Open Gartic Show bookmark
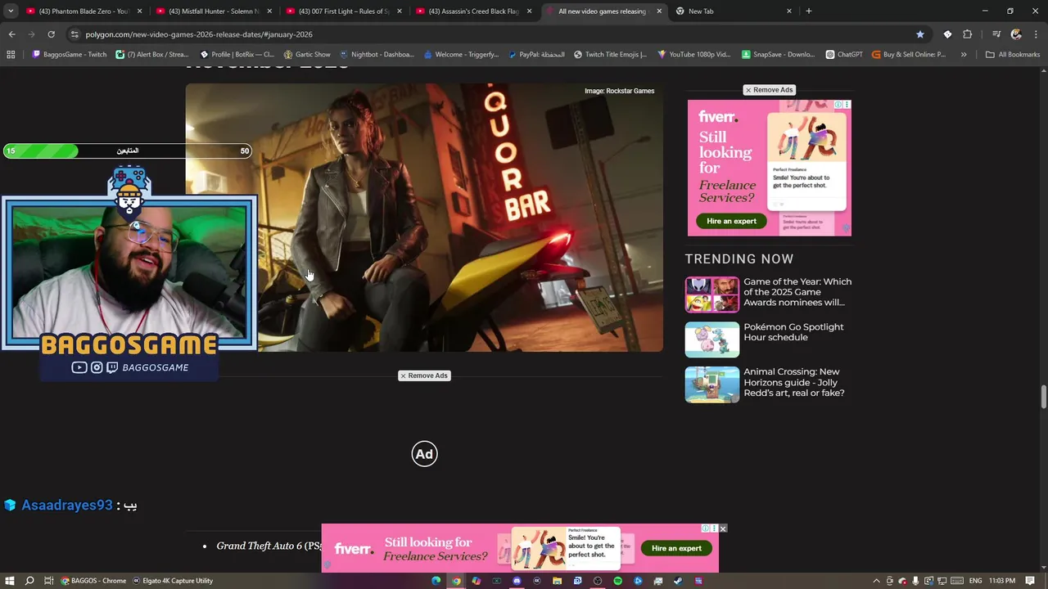 (x=307, y=55)
